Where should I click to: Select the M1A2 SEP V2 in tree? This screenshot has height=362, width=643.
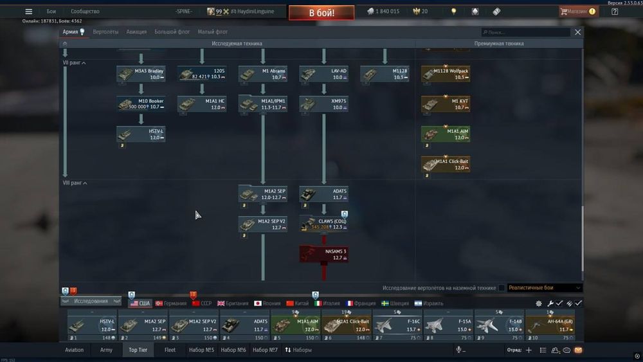(263, 224)
